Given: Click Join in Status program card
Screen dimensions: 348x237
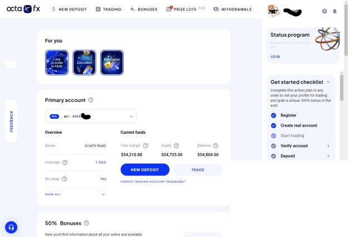Looking at the screenshot, I should [275, 57].
